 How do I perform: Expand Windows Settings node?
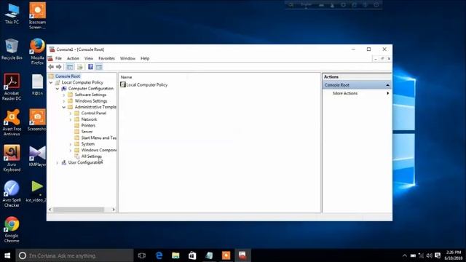point(64,101)
